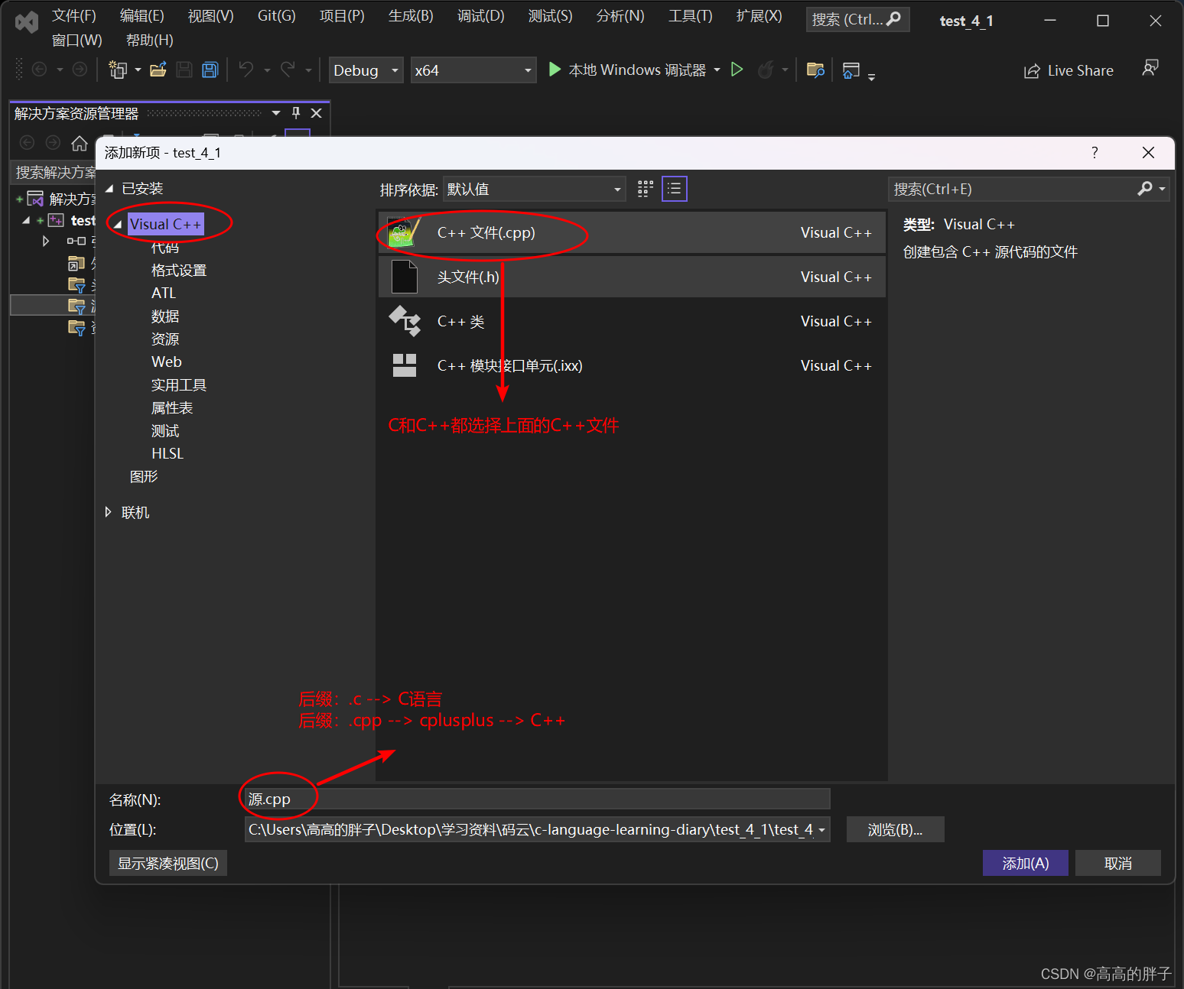
Task: Click the 取消 button
Action: coord(1118,863)
